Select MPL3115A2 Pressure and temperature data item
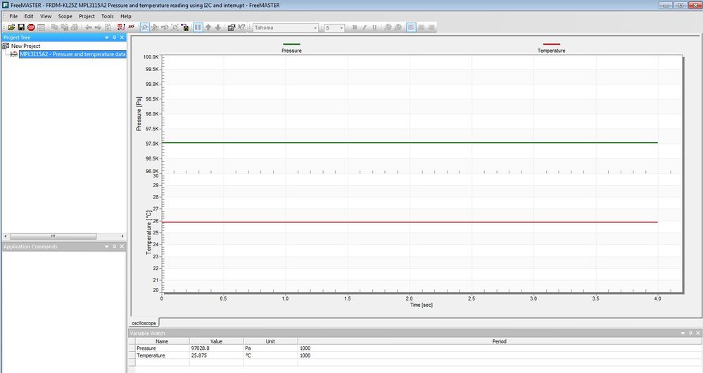Screen dimensions: 703x373 [72, 53]
